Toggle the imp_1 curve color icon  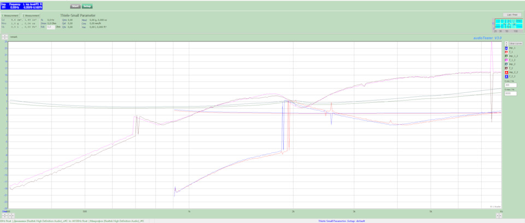click(x=506, y=48)
